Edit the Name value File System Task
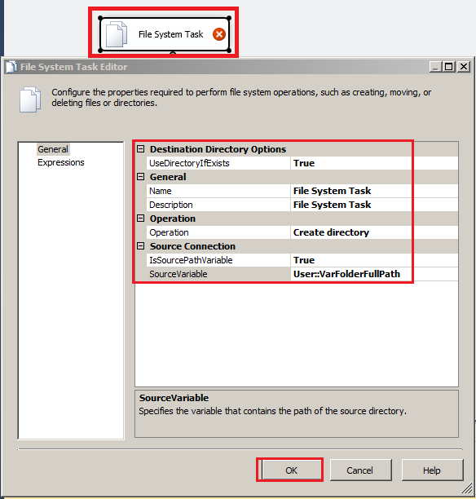Screen dimensions: 476x499 tap(374, 191)
